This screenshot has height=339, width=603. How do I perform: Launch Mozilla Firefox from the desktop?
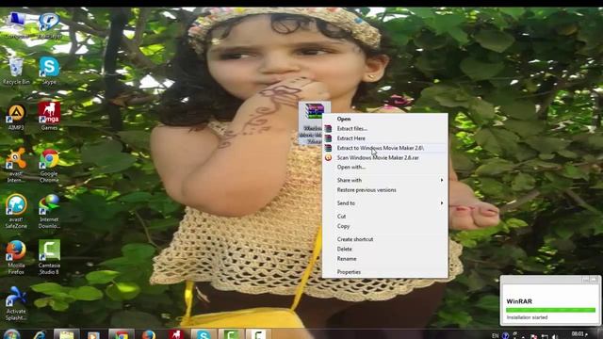16,257
